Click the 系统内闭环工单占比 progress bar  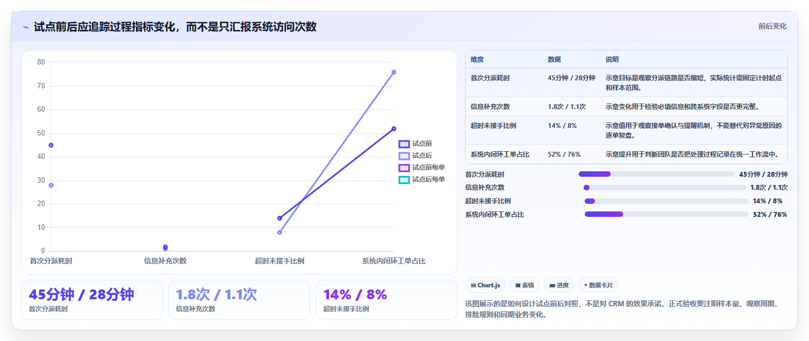[x=667, y=214]
